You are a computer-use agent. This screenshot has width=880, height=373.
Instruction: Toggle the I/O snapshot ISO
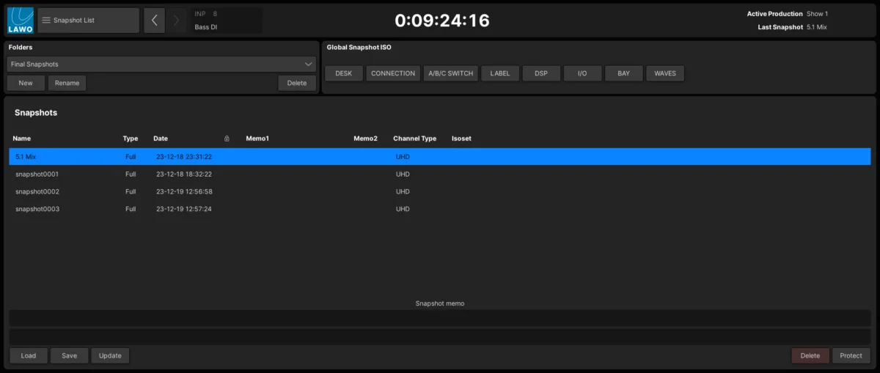pos(583,73)
